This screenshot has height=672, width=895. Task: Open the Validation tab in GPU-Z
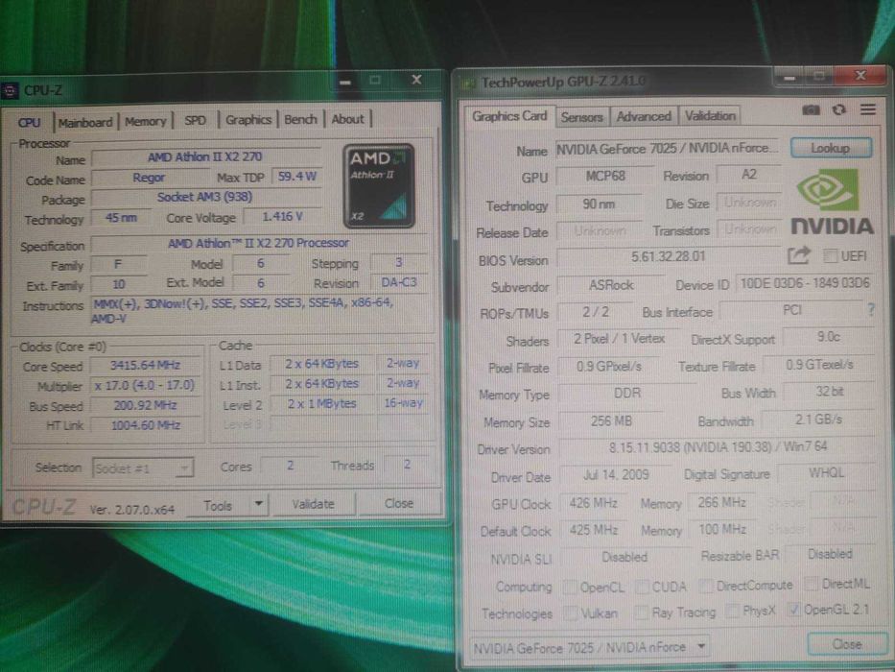[710, 116]
